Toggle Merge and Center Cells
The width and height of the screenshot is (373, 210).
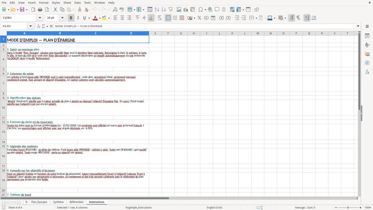pos(168,18)
